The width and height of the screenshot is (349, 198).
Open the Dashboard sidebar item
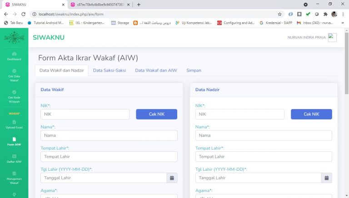[x=14, y=56]
